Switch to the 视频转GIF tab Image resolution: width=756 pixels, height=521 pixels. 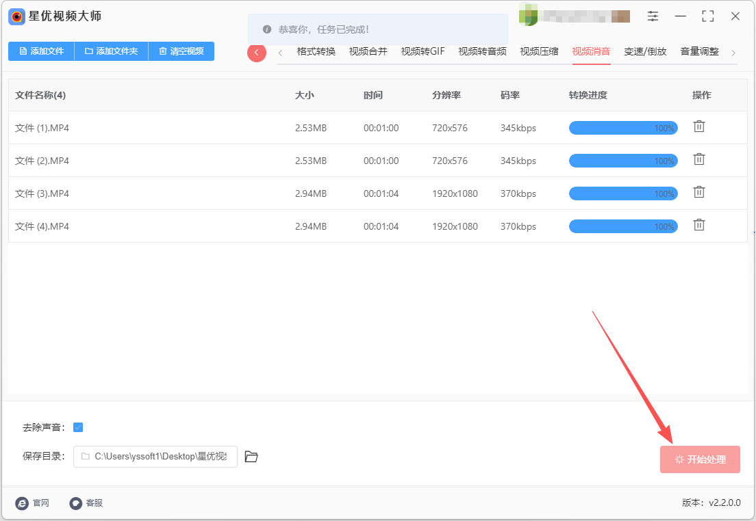tap(423, 51)
